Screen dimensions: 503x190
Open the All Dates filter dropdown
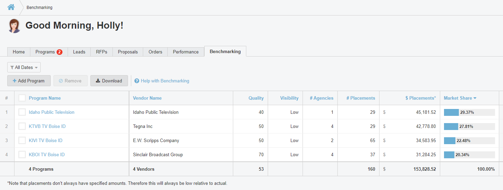(24, 68)
